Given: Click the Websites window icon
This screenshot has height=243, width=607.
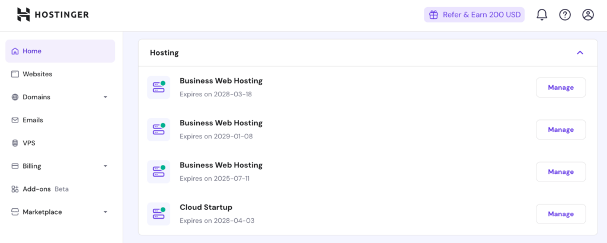Looking at the screenshot, I should pyautogui.click(x=15, y=74).
